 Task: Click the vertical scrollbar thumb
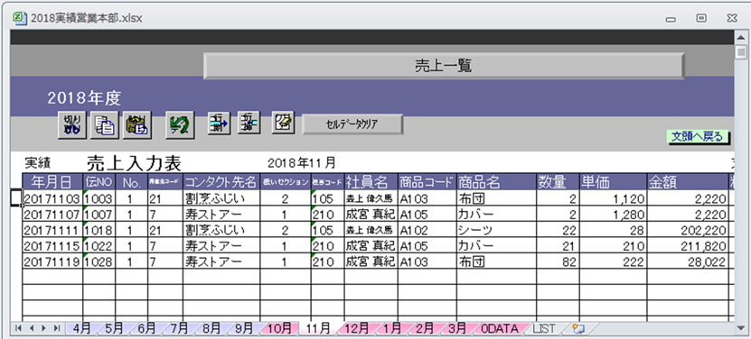[x=741, y=51]
